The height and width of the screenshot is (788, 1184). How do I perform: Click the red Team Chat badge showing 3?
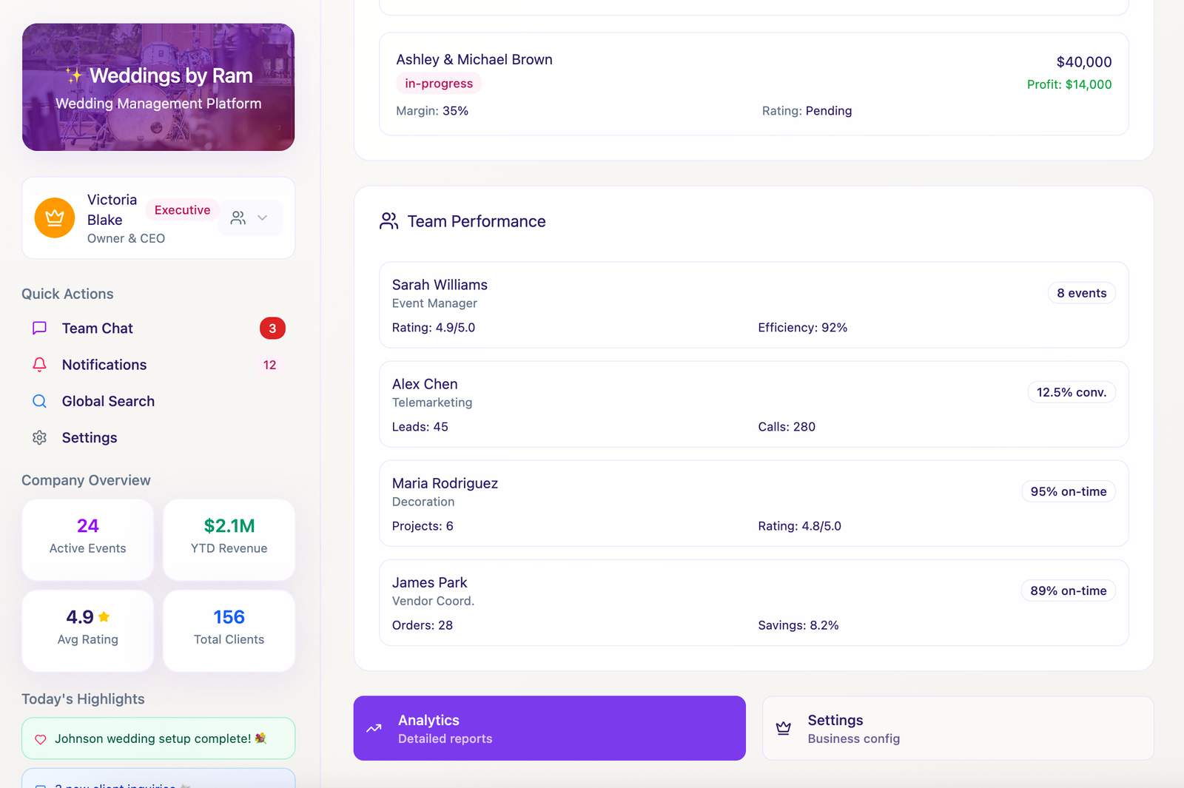[x=272, y=329]
